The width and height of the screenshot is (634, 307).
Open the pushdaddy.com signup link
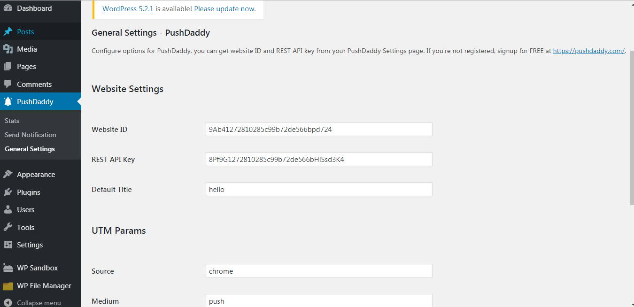(x=588, y=51)
